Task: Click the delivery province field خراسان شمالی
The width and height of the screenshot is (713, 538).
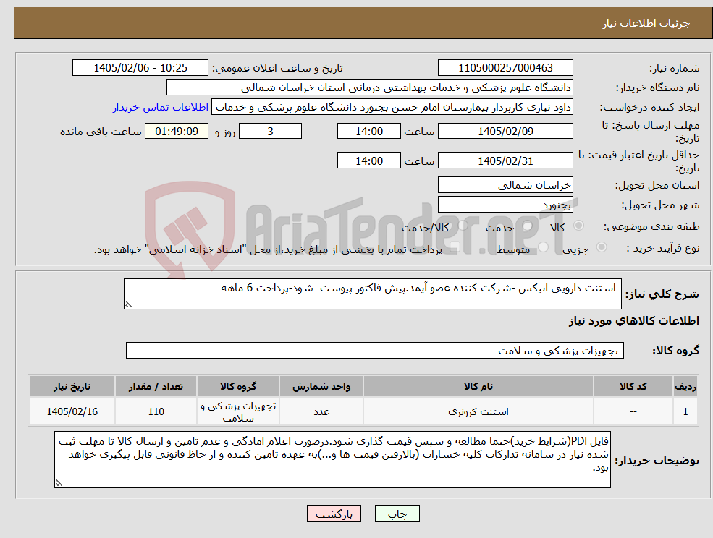Action: coord(505,185)
